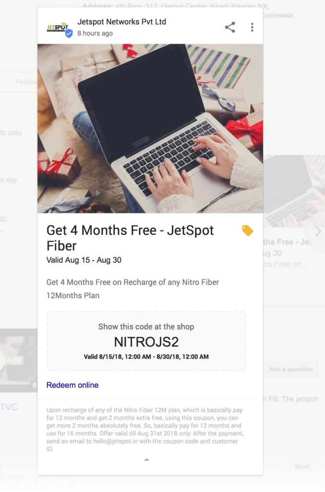Click the hello@jetspot.in email address
This screenshot has width=325, height=492.
tap(115, 441)
